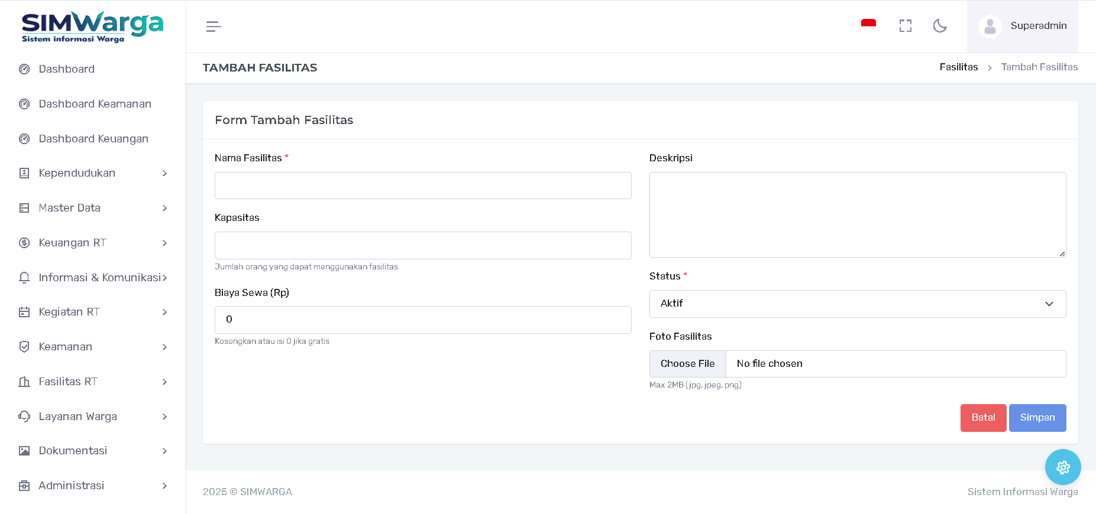The height and width of the screenshot is (514, 1096).
Task: Open the floating settings gear button
Action: pyautogui.click(x=1062, y=467)
